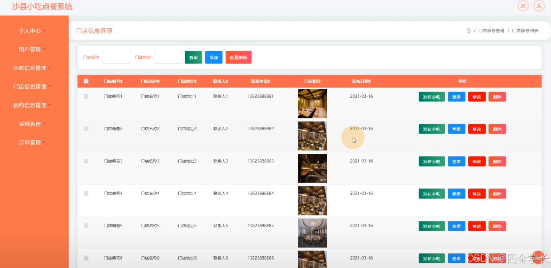Sort by 门店名称 column arrows
The width and height of the screenshot is (551, 268).
(x=158, y=81)
